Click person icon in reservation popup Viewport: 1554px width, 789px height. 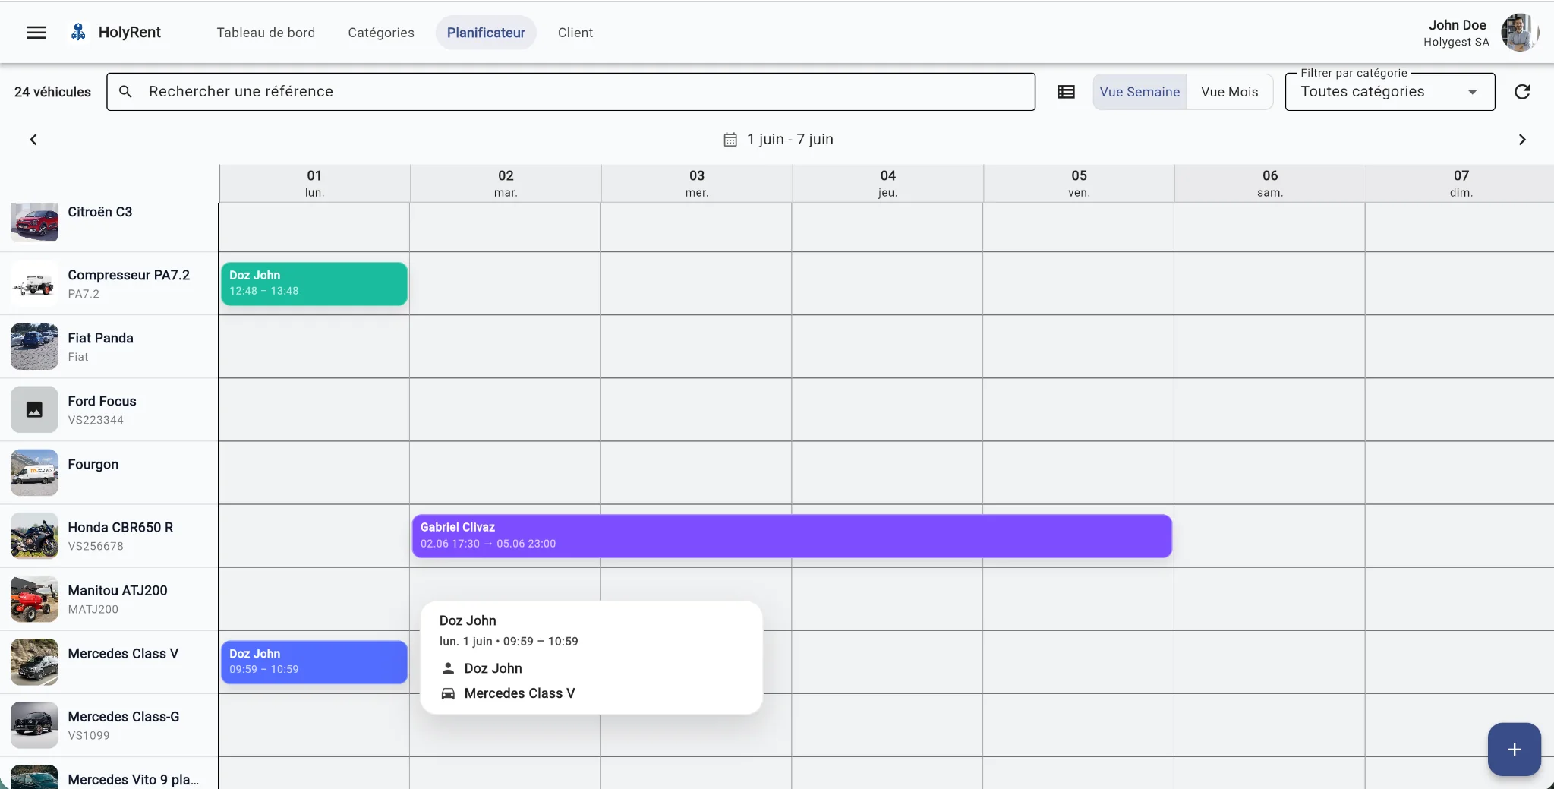(448, 668)
